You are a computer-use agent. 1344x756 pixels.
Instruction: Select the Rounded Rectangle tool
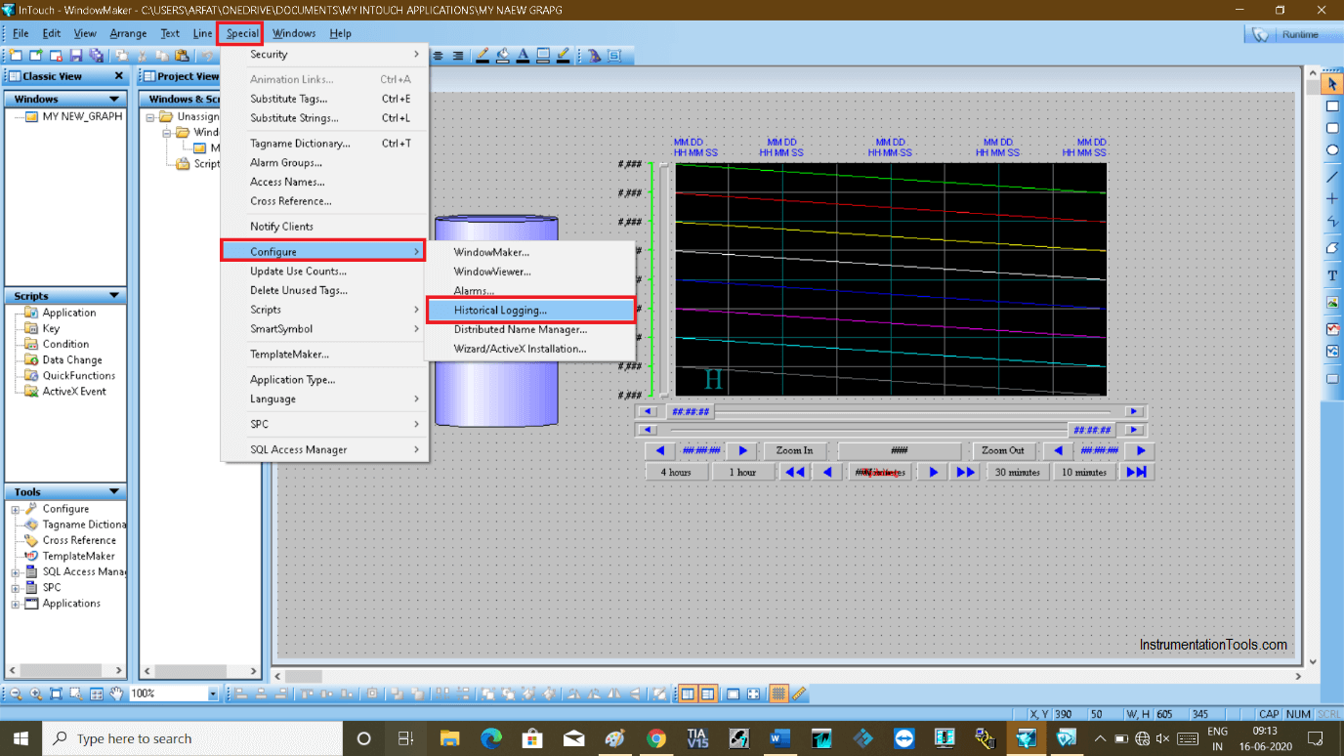[x=1332, y=128]
